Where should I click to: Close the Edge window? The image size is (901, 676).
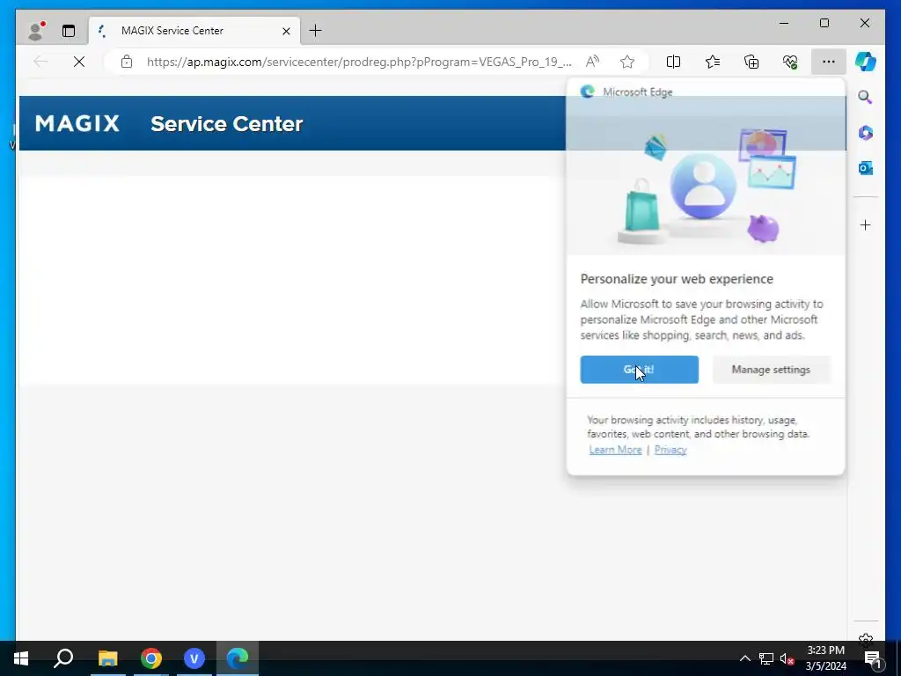pyautogui.click(x=864, y=23)
